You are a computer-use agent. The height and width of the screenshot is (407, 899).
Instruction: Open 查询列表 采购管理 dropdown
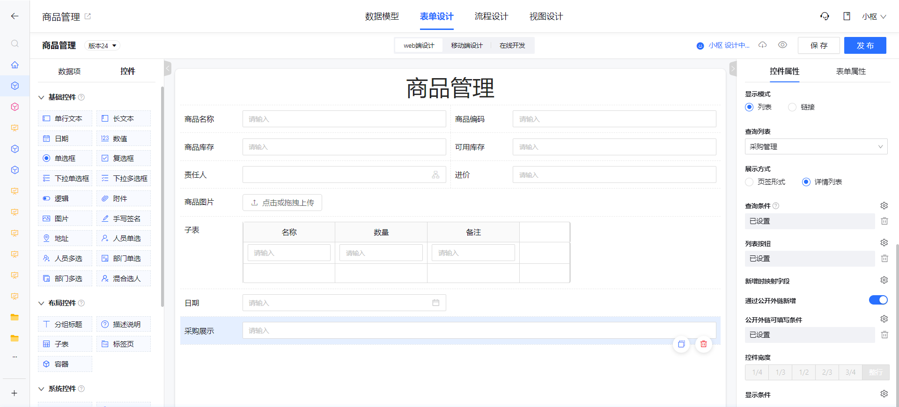click(816, 146)
